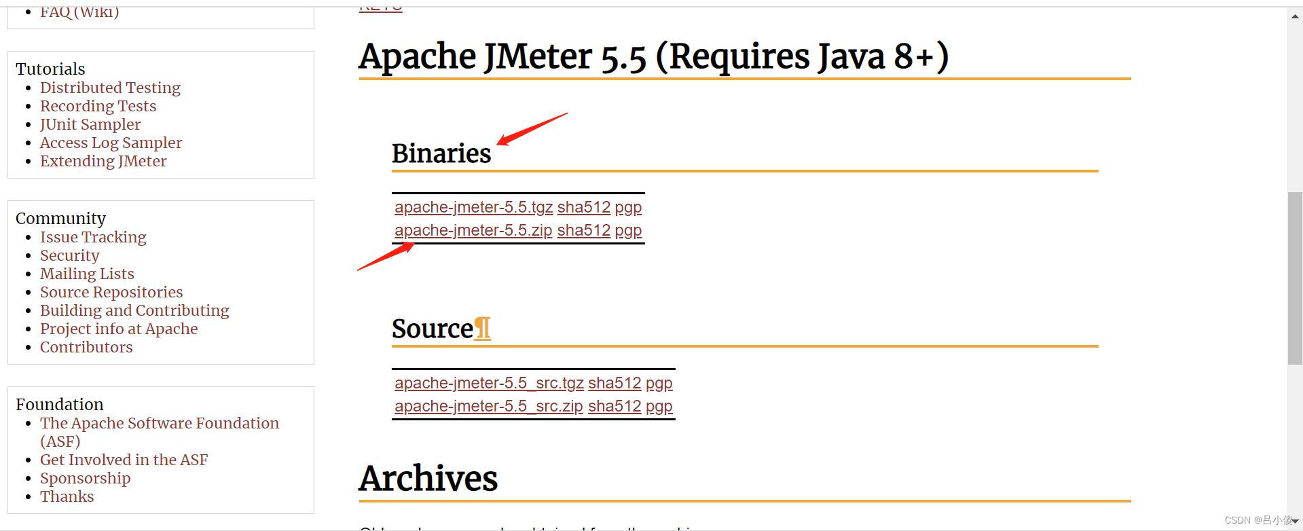Download the apache-jmeter-5.5_src.zip source archive

(x=488, y=406)
